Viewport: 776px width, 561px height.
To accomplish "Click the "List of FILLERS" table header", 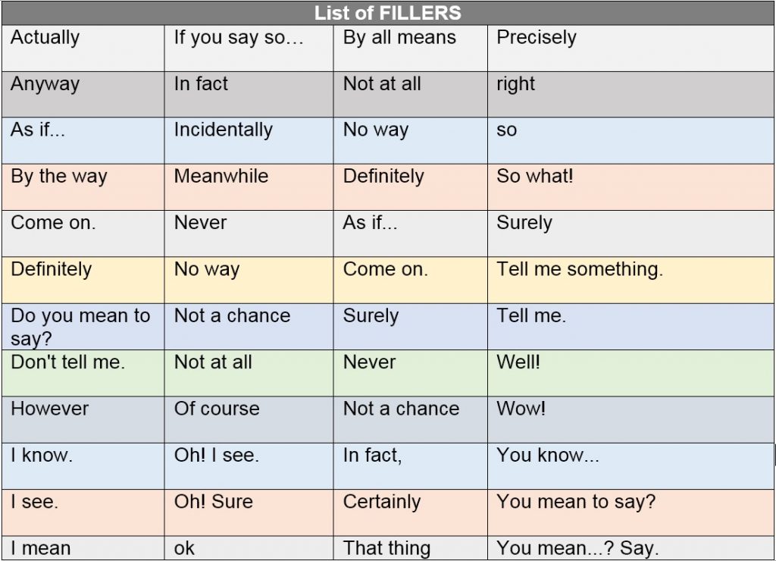I will [387, 13].
